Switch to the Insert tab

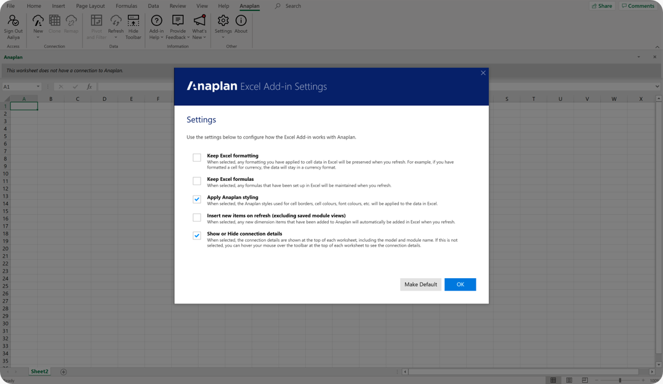pyautogui.click(x=58, y=6)
